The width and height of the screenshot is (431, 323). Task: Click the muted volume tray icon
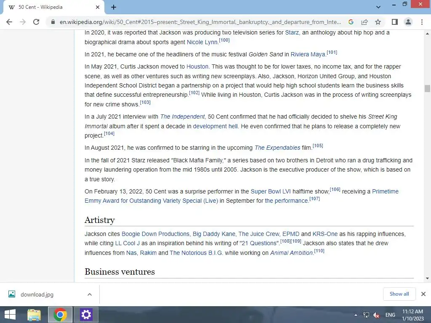[377, 315]
